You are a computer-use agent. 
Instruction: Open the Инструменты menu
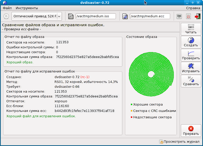click(27, 8)
